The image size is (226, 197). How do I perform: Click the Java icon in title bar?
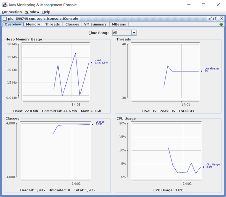[x=5, y=5]
